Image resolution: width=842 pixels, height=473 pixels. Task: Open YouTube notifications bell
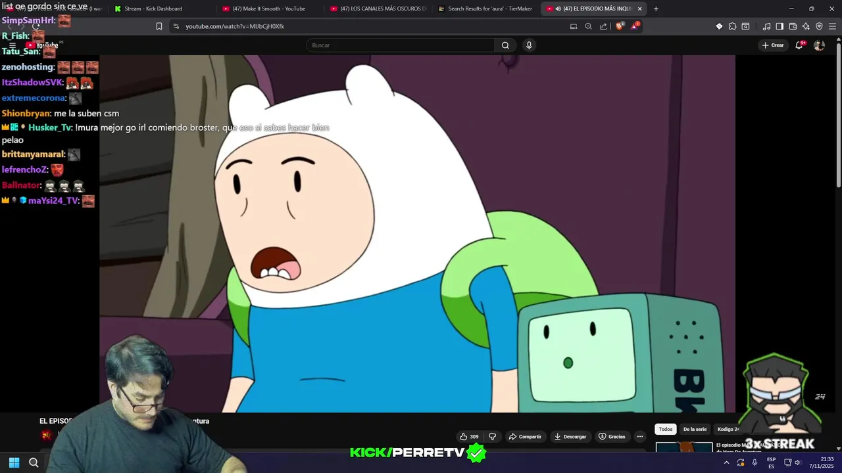(x=799, y=45)
